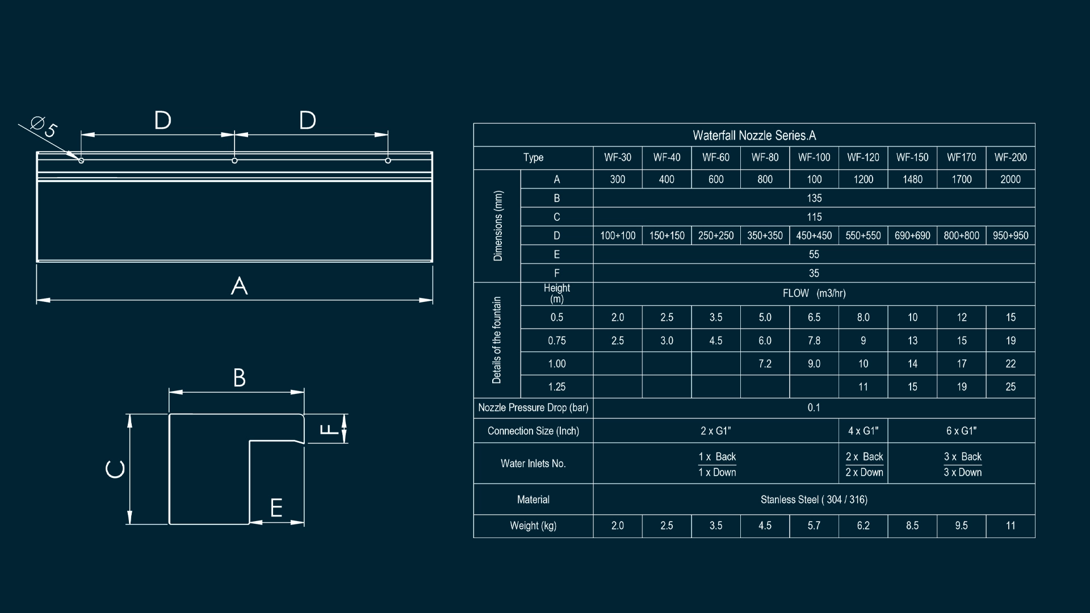1090x613 pixels.
Task: Click the dimension label A below the nozzle
Action: [240, 285]
